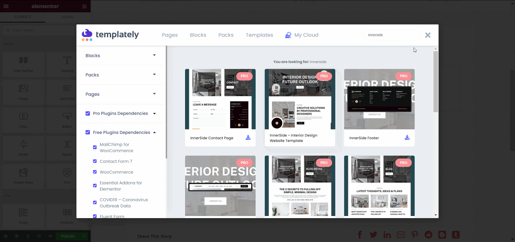Close the Templately modal
515x242 pixels.
(428, 35)
